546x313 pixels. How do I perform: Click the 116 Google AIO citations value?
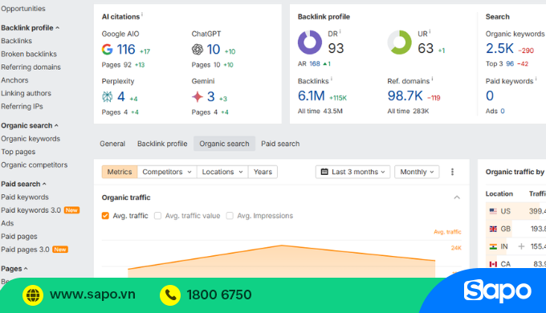click(126, 50)
